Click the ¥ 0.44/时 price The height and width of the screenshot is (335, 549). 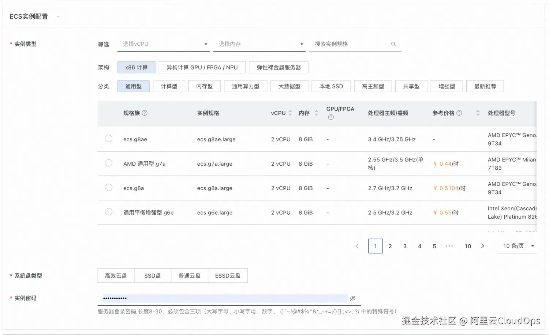446,164
